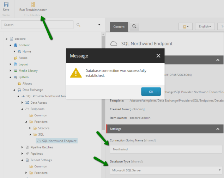224x178 pixels.
Task: Click OK in the Message dialog
Action: (x=151, y=92)
